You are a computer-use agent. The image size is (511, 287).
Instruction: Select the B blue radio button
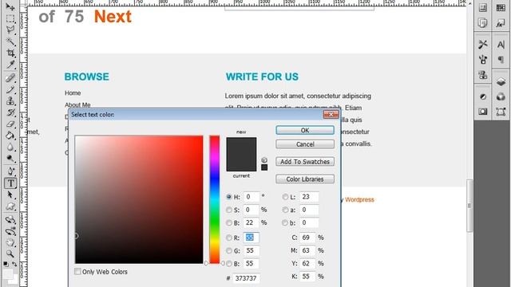[229, 264]
